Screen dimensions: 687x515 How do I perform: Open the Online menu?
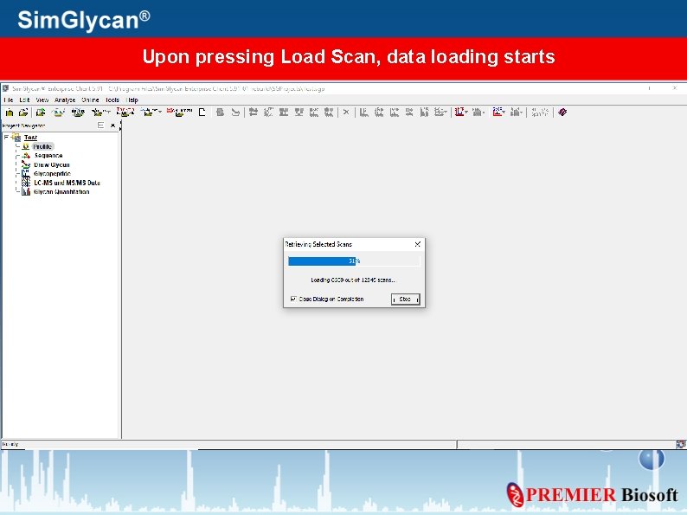coord(90,100)
